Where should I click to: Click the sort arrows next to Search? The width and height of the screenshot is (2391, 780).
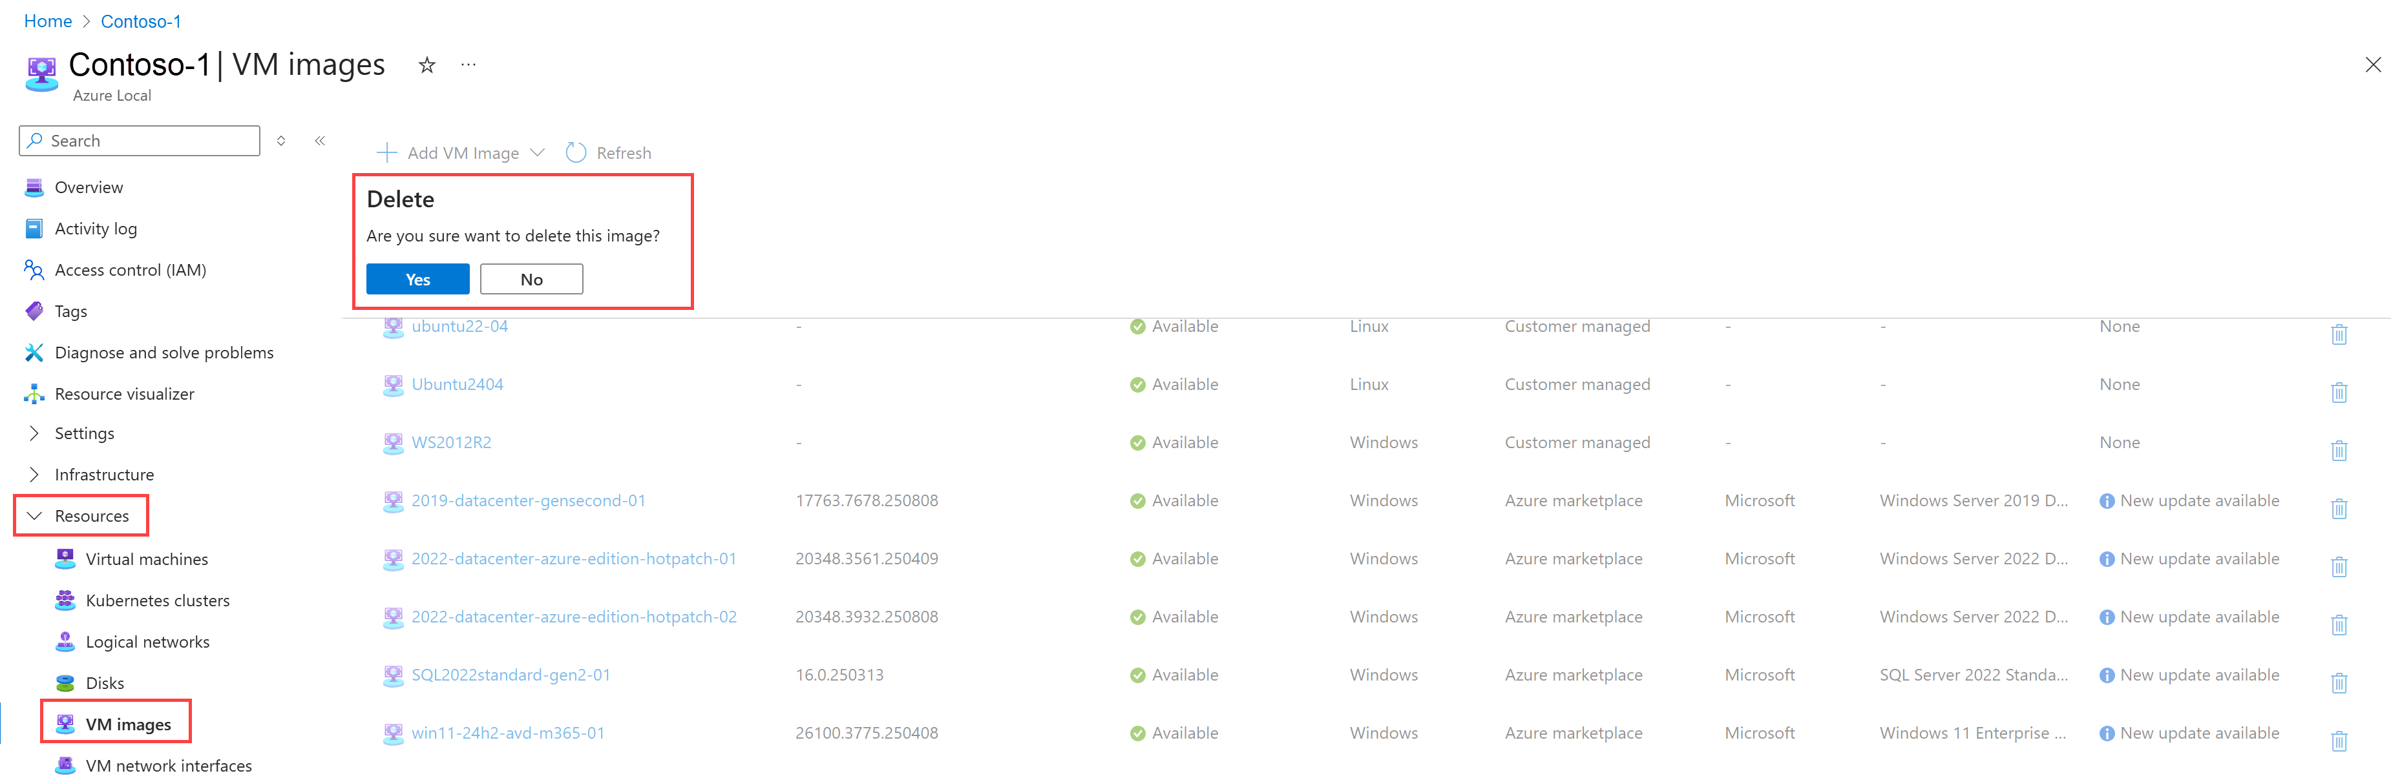[281, 141]
